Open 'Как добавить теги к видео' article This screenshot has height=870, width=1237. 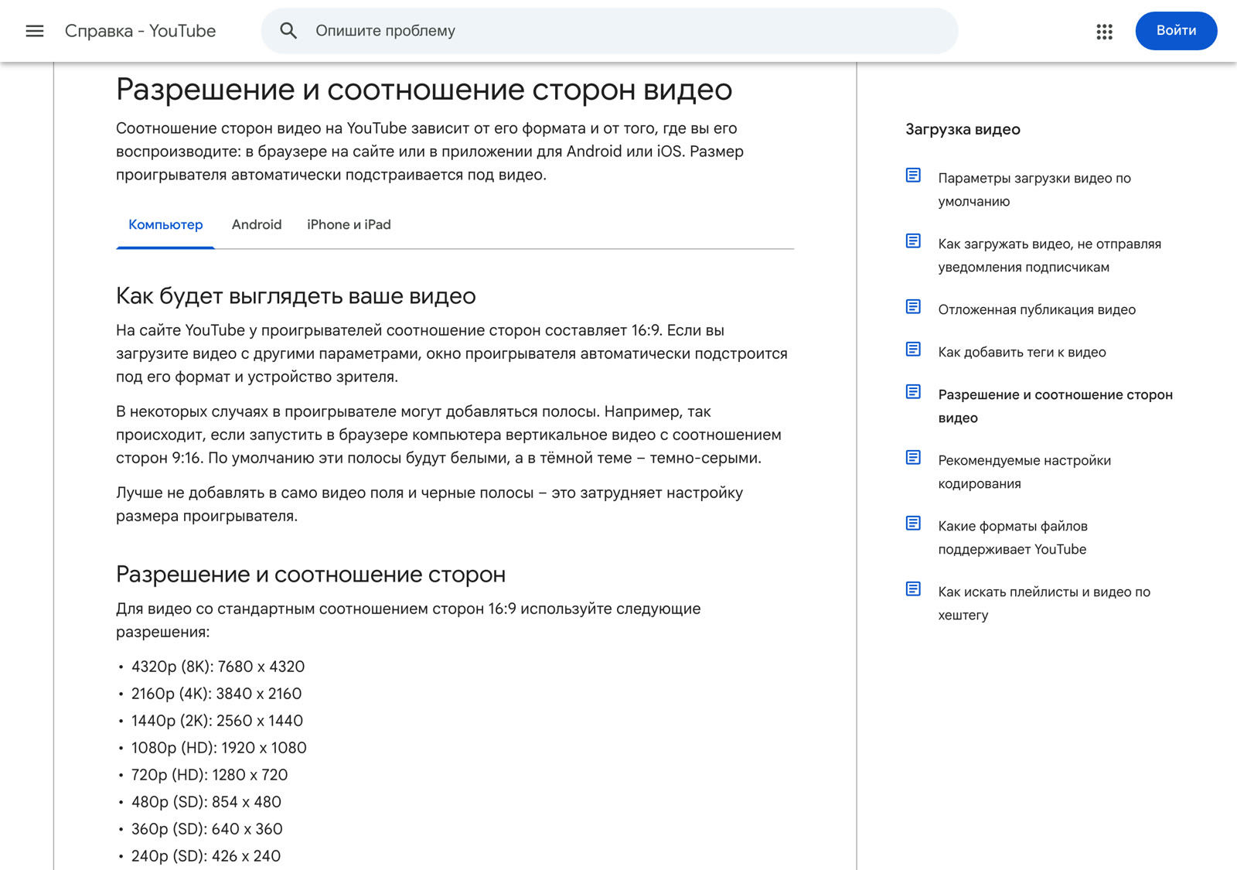click(x=1022, y=352)
